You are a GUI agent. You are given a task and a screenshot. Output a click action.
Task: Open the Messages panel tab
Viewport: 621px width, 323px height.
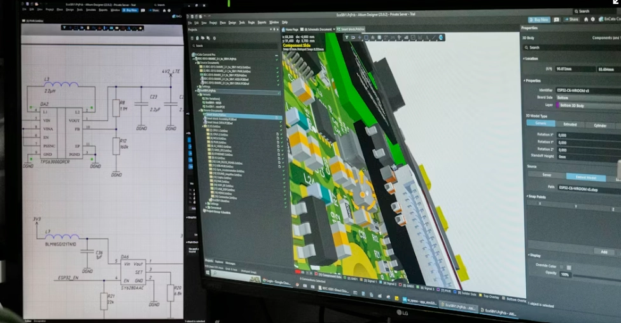tap(230, 263)
